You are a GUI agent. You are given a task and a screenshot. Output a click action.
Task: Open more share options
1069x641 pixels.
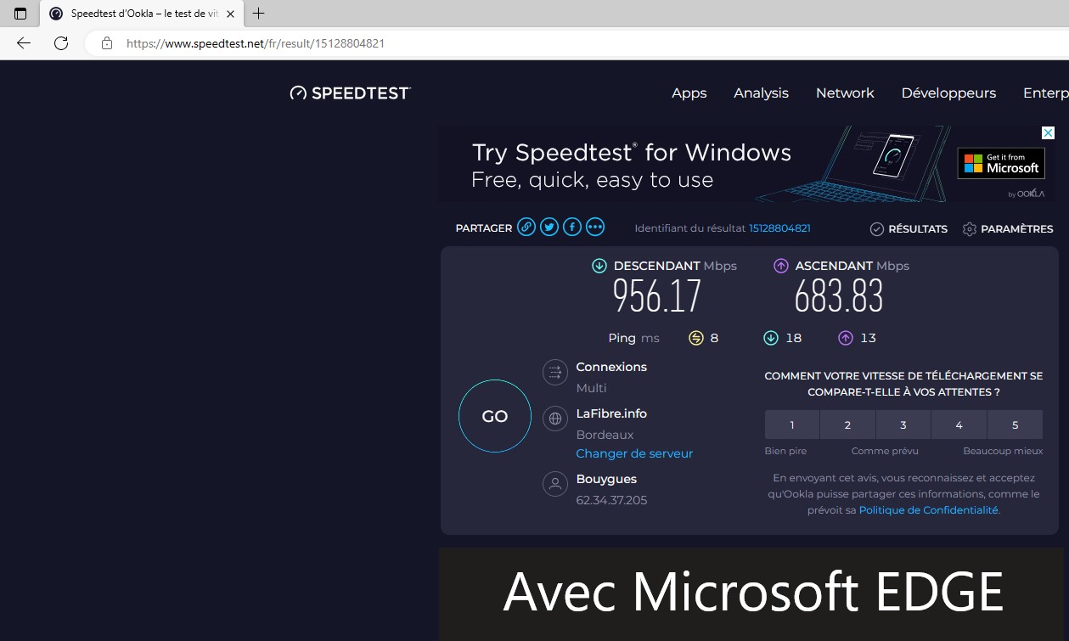[x=595, y=228]
